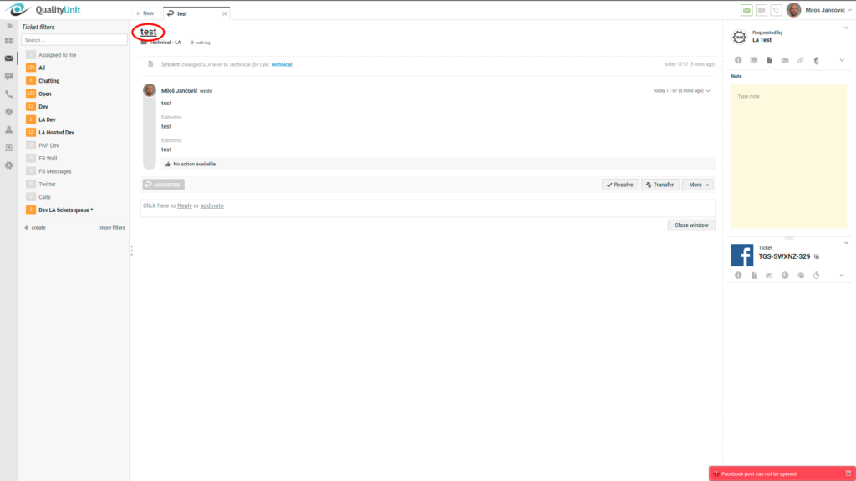The height and width of the screenshot is (481, 856).
Task: Toggle the chat availability icon in header
Action: click(x=761, y=10)
